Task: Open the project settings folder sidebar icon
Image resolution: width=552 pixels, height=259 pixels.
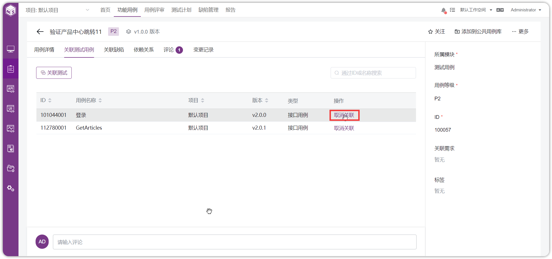Action: pos(11,168)
